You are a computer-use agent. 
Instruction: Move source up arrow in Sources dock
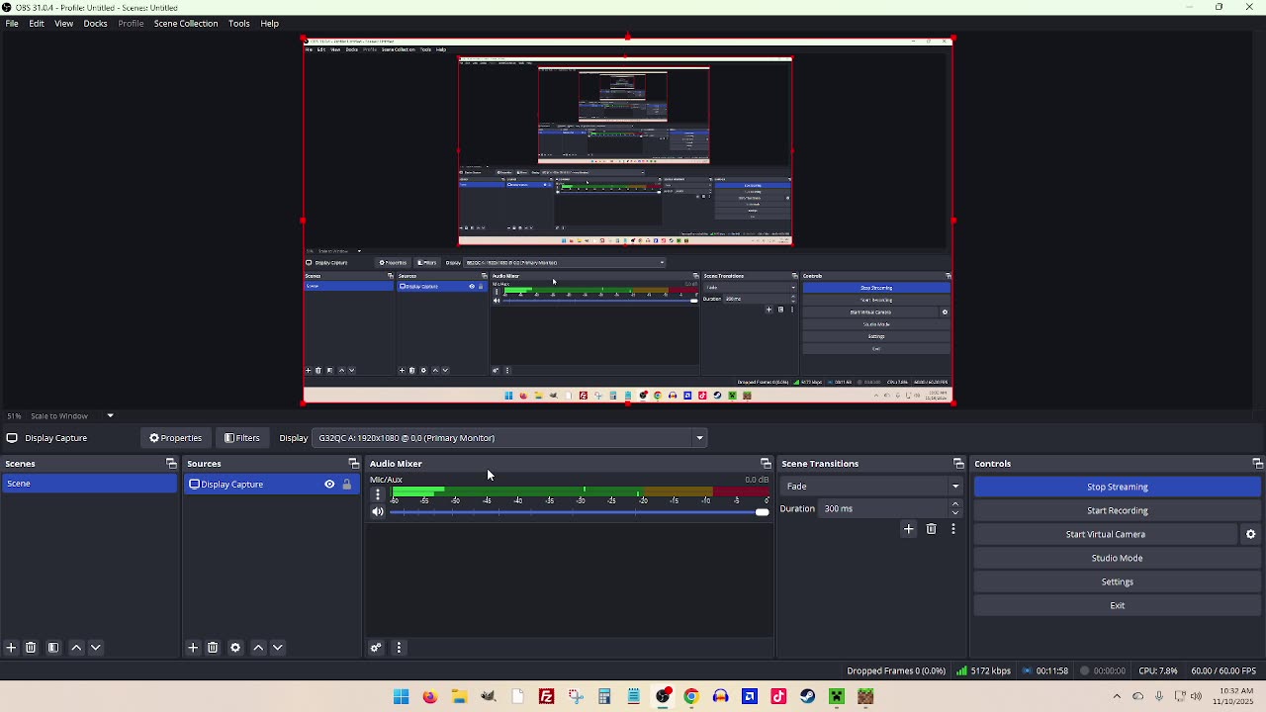click(258, 648)
